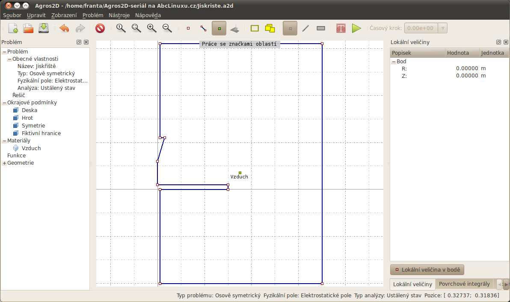Float the Problém panel
The width and height of the screenshot is (510, 302).
(79, 42)
